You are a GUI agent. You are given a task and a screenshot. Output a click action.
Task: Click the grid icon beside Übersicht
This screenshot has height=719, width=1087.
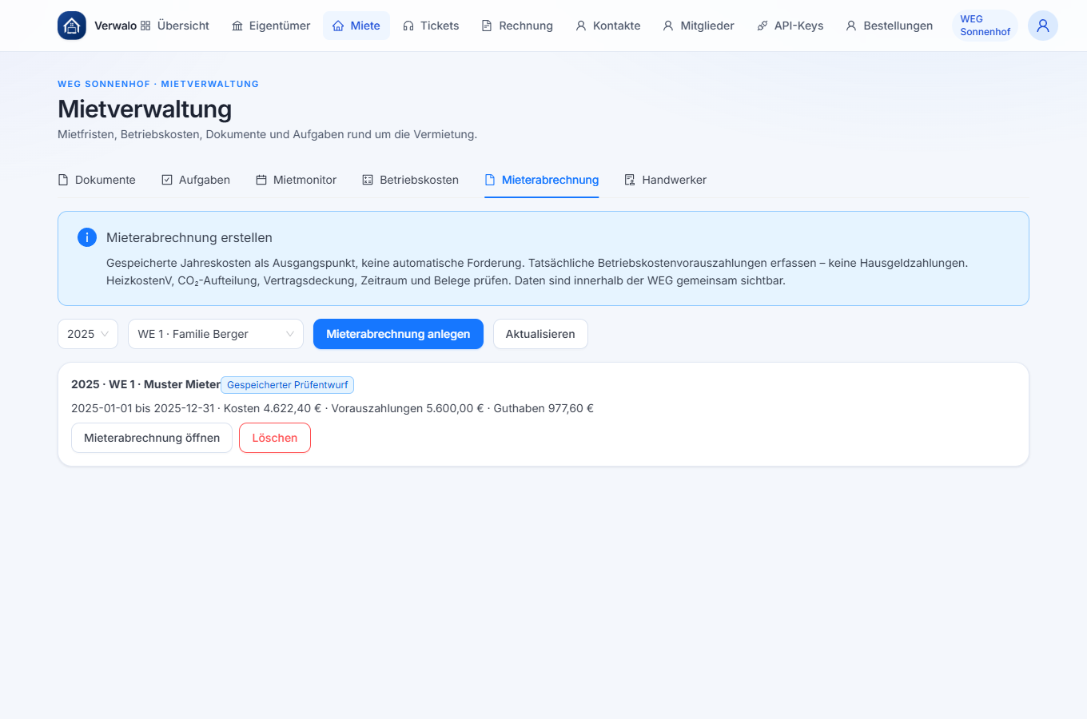point(145,26)
